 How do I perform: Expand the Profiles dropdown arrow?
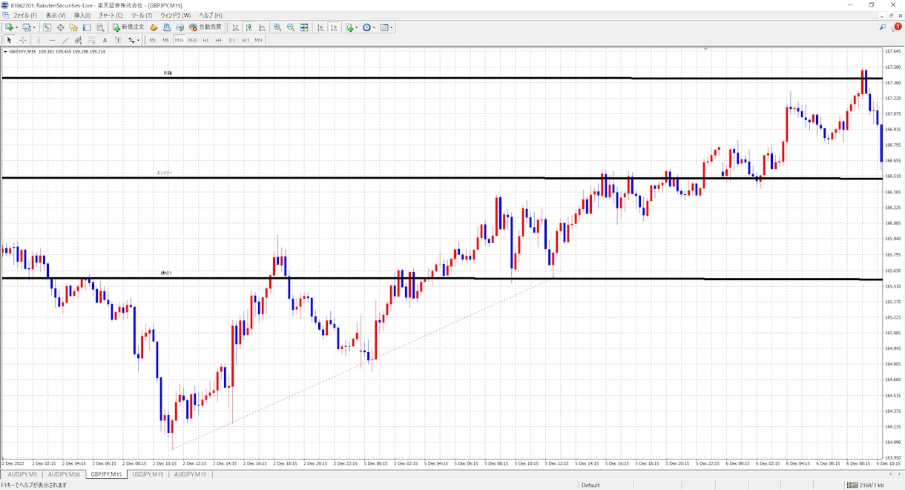pos(34,27)
